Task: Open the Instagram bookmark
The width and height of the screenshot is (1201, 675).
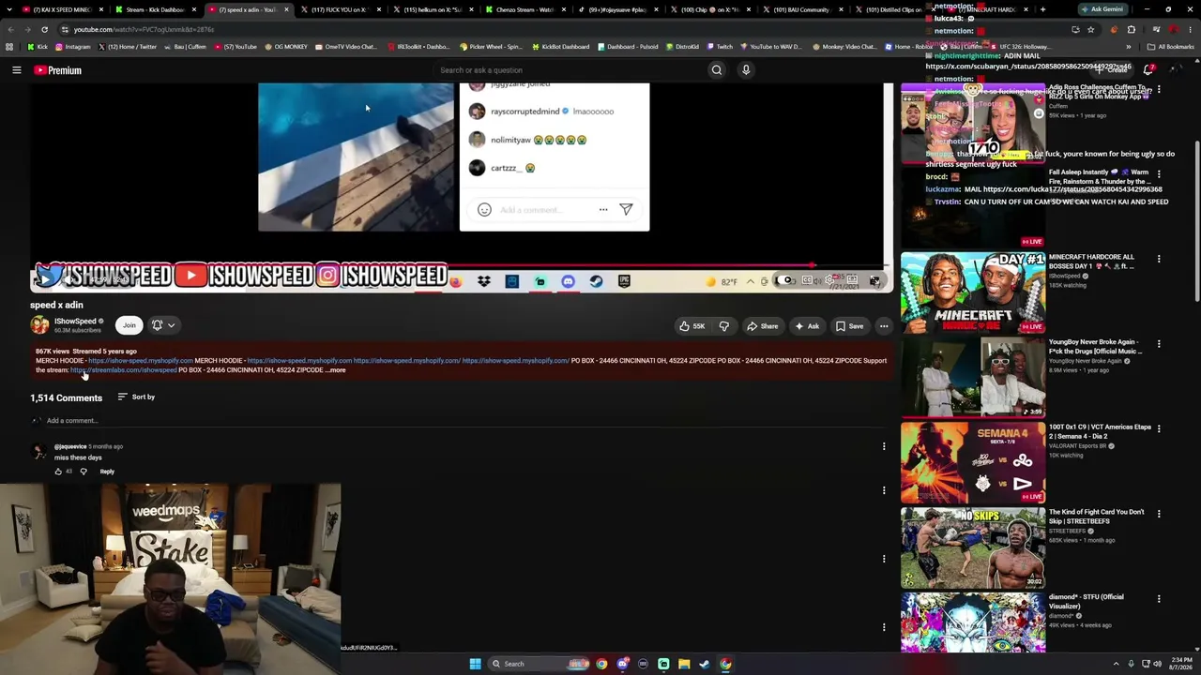Action: click(73, 47)
